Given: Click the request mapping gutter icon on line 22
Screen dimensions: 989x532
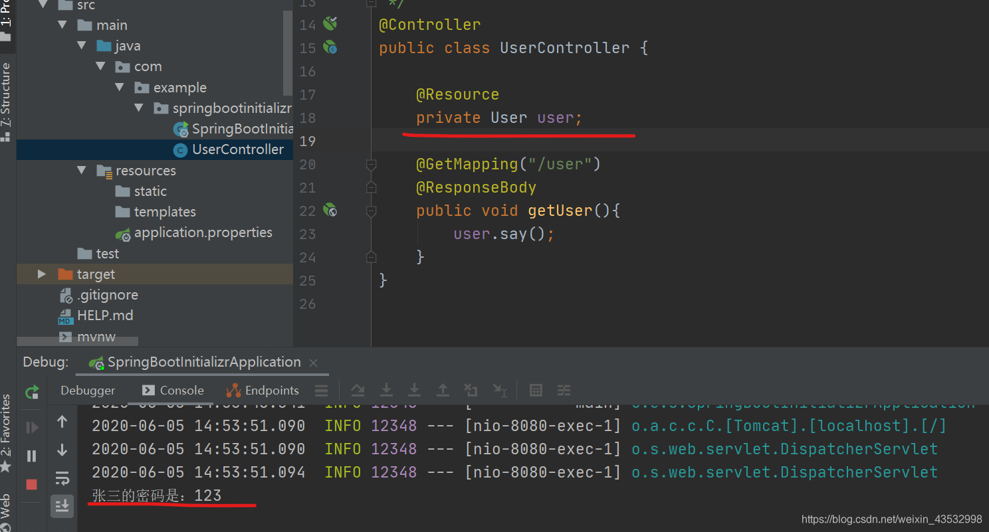Looking at the screenshot, I should coord(330,211).
